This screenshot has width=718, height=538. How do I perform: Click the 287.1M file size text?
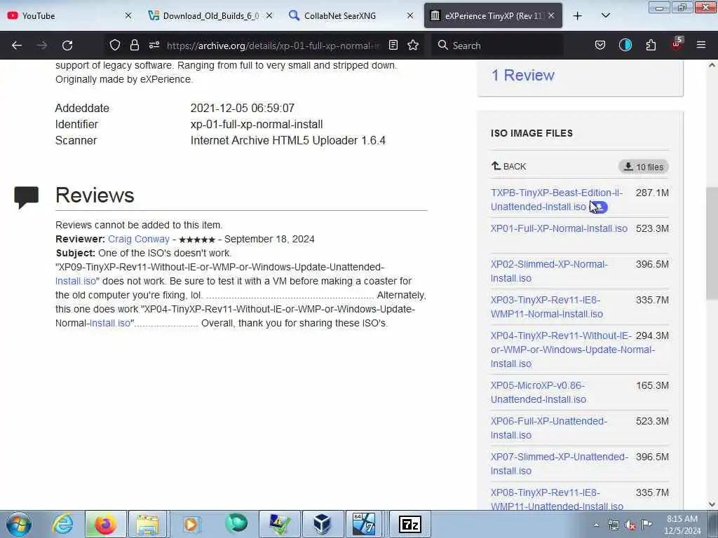tap(652, 193)
